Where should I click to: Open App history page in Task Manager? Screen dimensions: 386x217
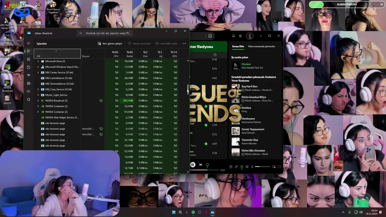(x=28, y=67)
